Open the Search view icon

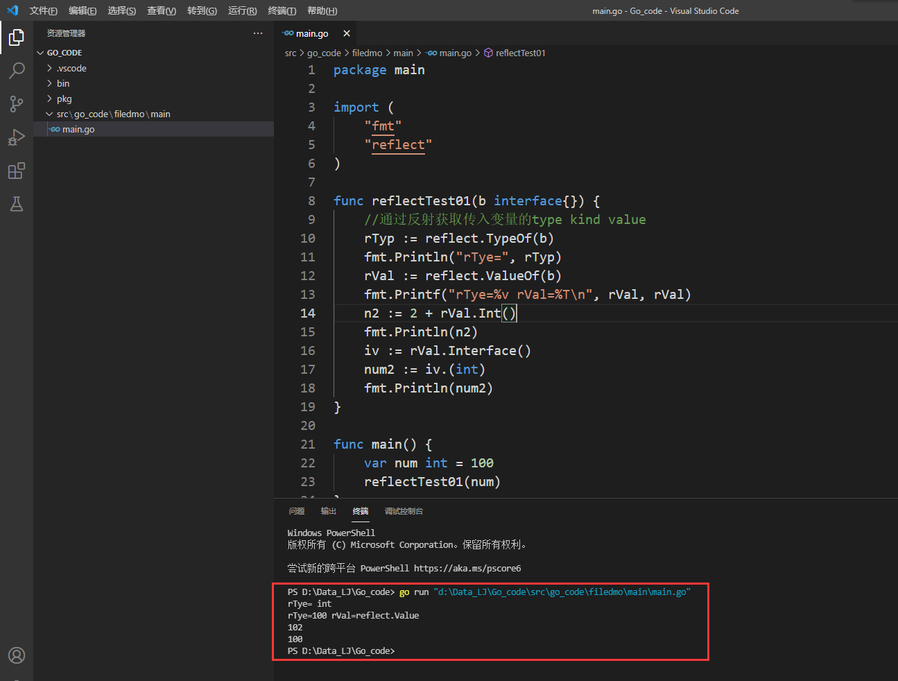(17, 70)
